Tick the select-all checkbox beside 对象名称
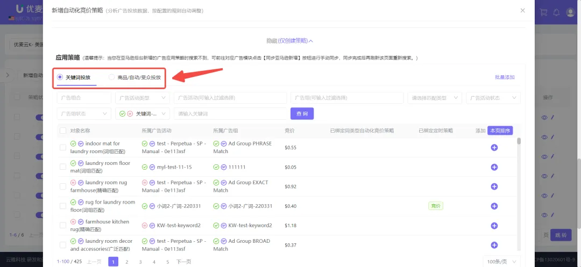Image resolution: width=581 pixels, height=267 pixels. (63, 131)
